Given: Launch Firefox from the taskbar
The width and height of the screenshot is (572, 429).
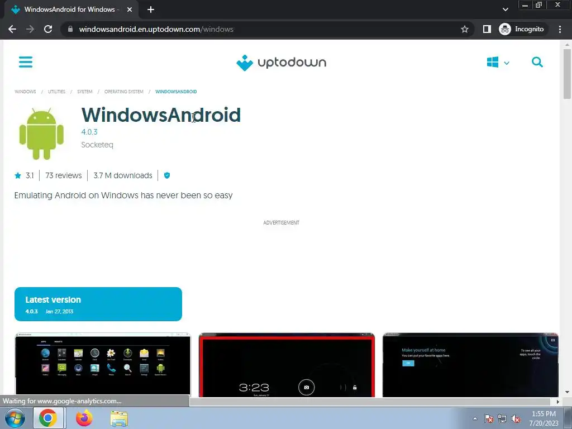Looking at the screenshot, I should click(x=84, y=418).
